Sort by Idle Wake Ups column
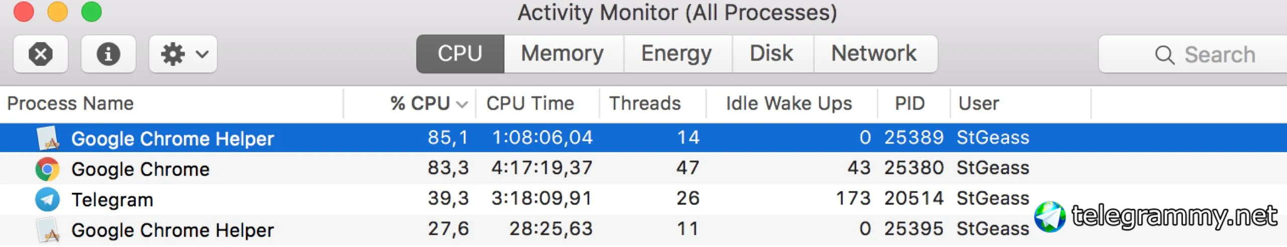The image size is (1287, 247). (790, 103)
